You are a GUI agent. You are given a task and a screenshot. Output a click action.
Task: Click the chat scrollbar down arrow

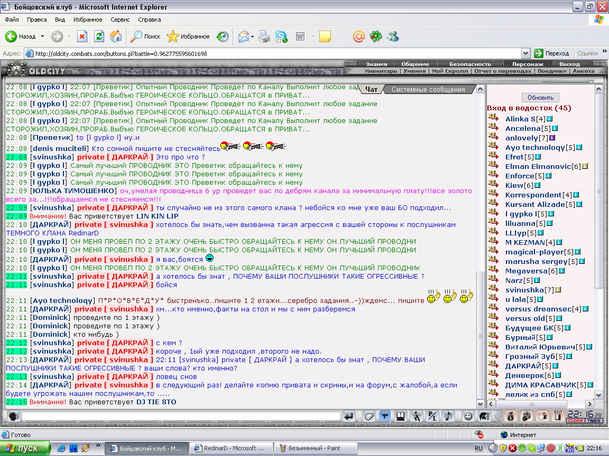coord(480,404)
